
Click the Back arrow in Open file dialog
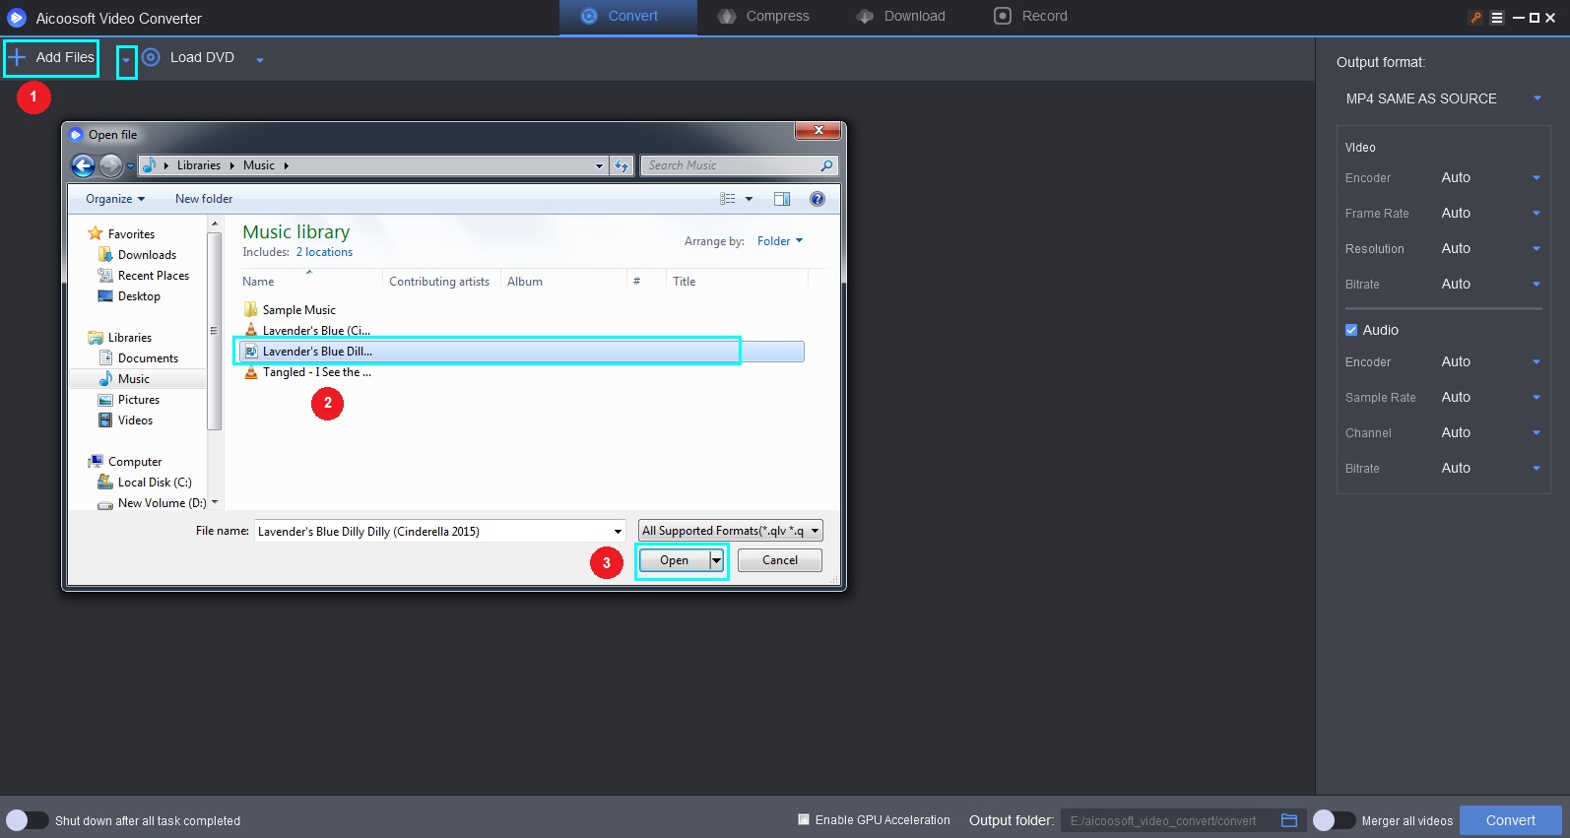[84, 165]
